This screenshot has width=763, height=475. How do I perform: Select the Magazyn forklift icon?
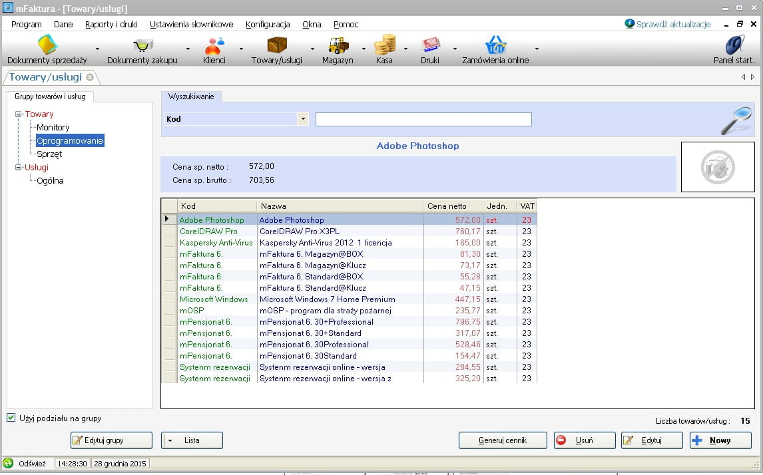pos(338,45)
